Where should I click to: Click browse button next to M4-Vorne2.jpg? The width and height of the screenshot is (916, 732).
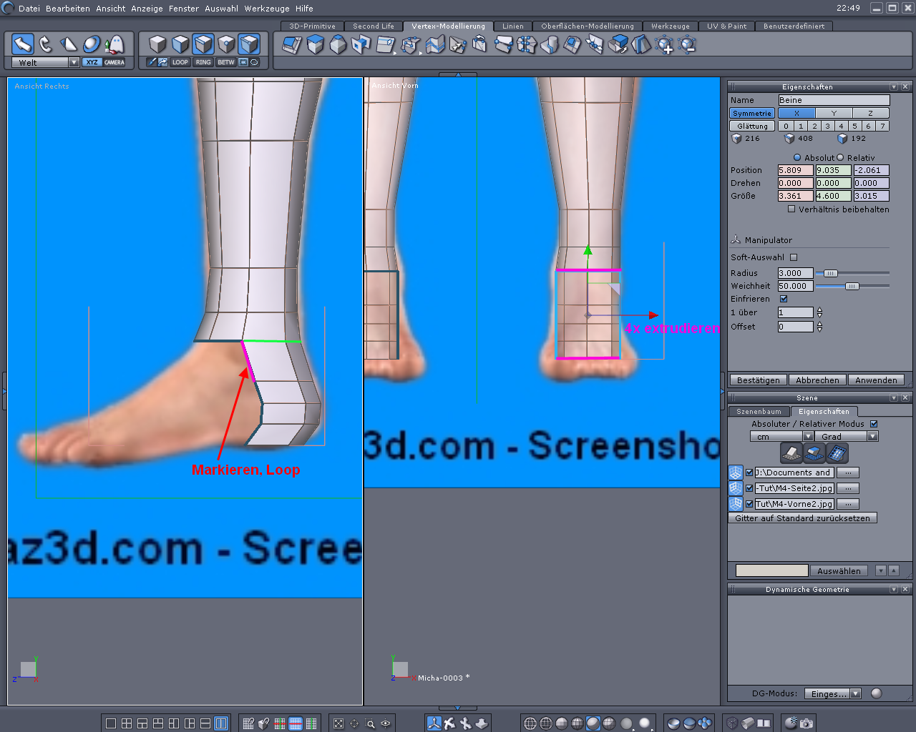pyautogui.click(x=847, y=504)
